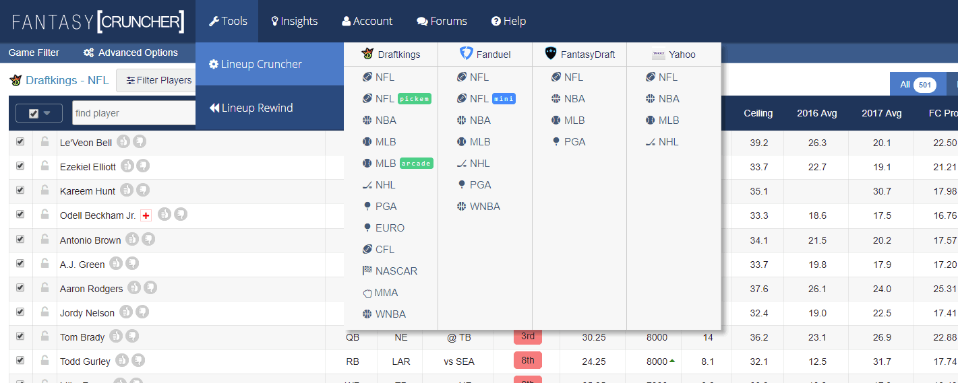Choose Draftkings MMA
The image size is (958, 383).
(380, 292)
